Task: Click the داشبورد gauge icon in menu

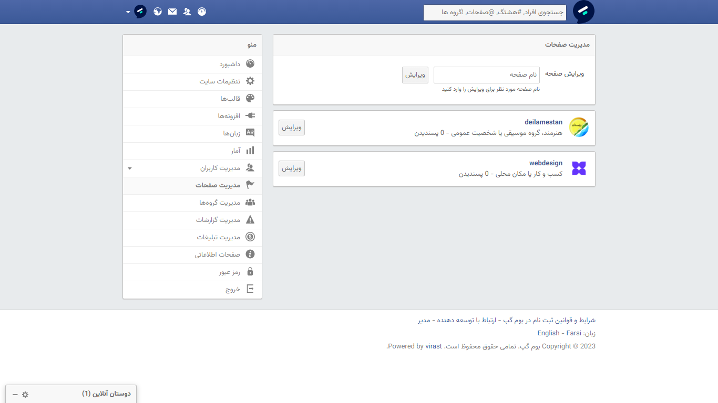Action: point(250,64)
